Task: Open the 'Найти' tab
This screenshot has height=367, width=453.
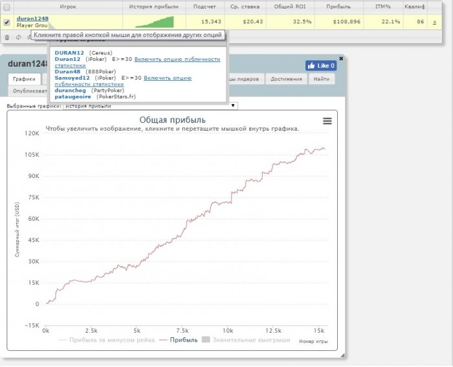Action: click(x=321, y=79)
